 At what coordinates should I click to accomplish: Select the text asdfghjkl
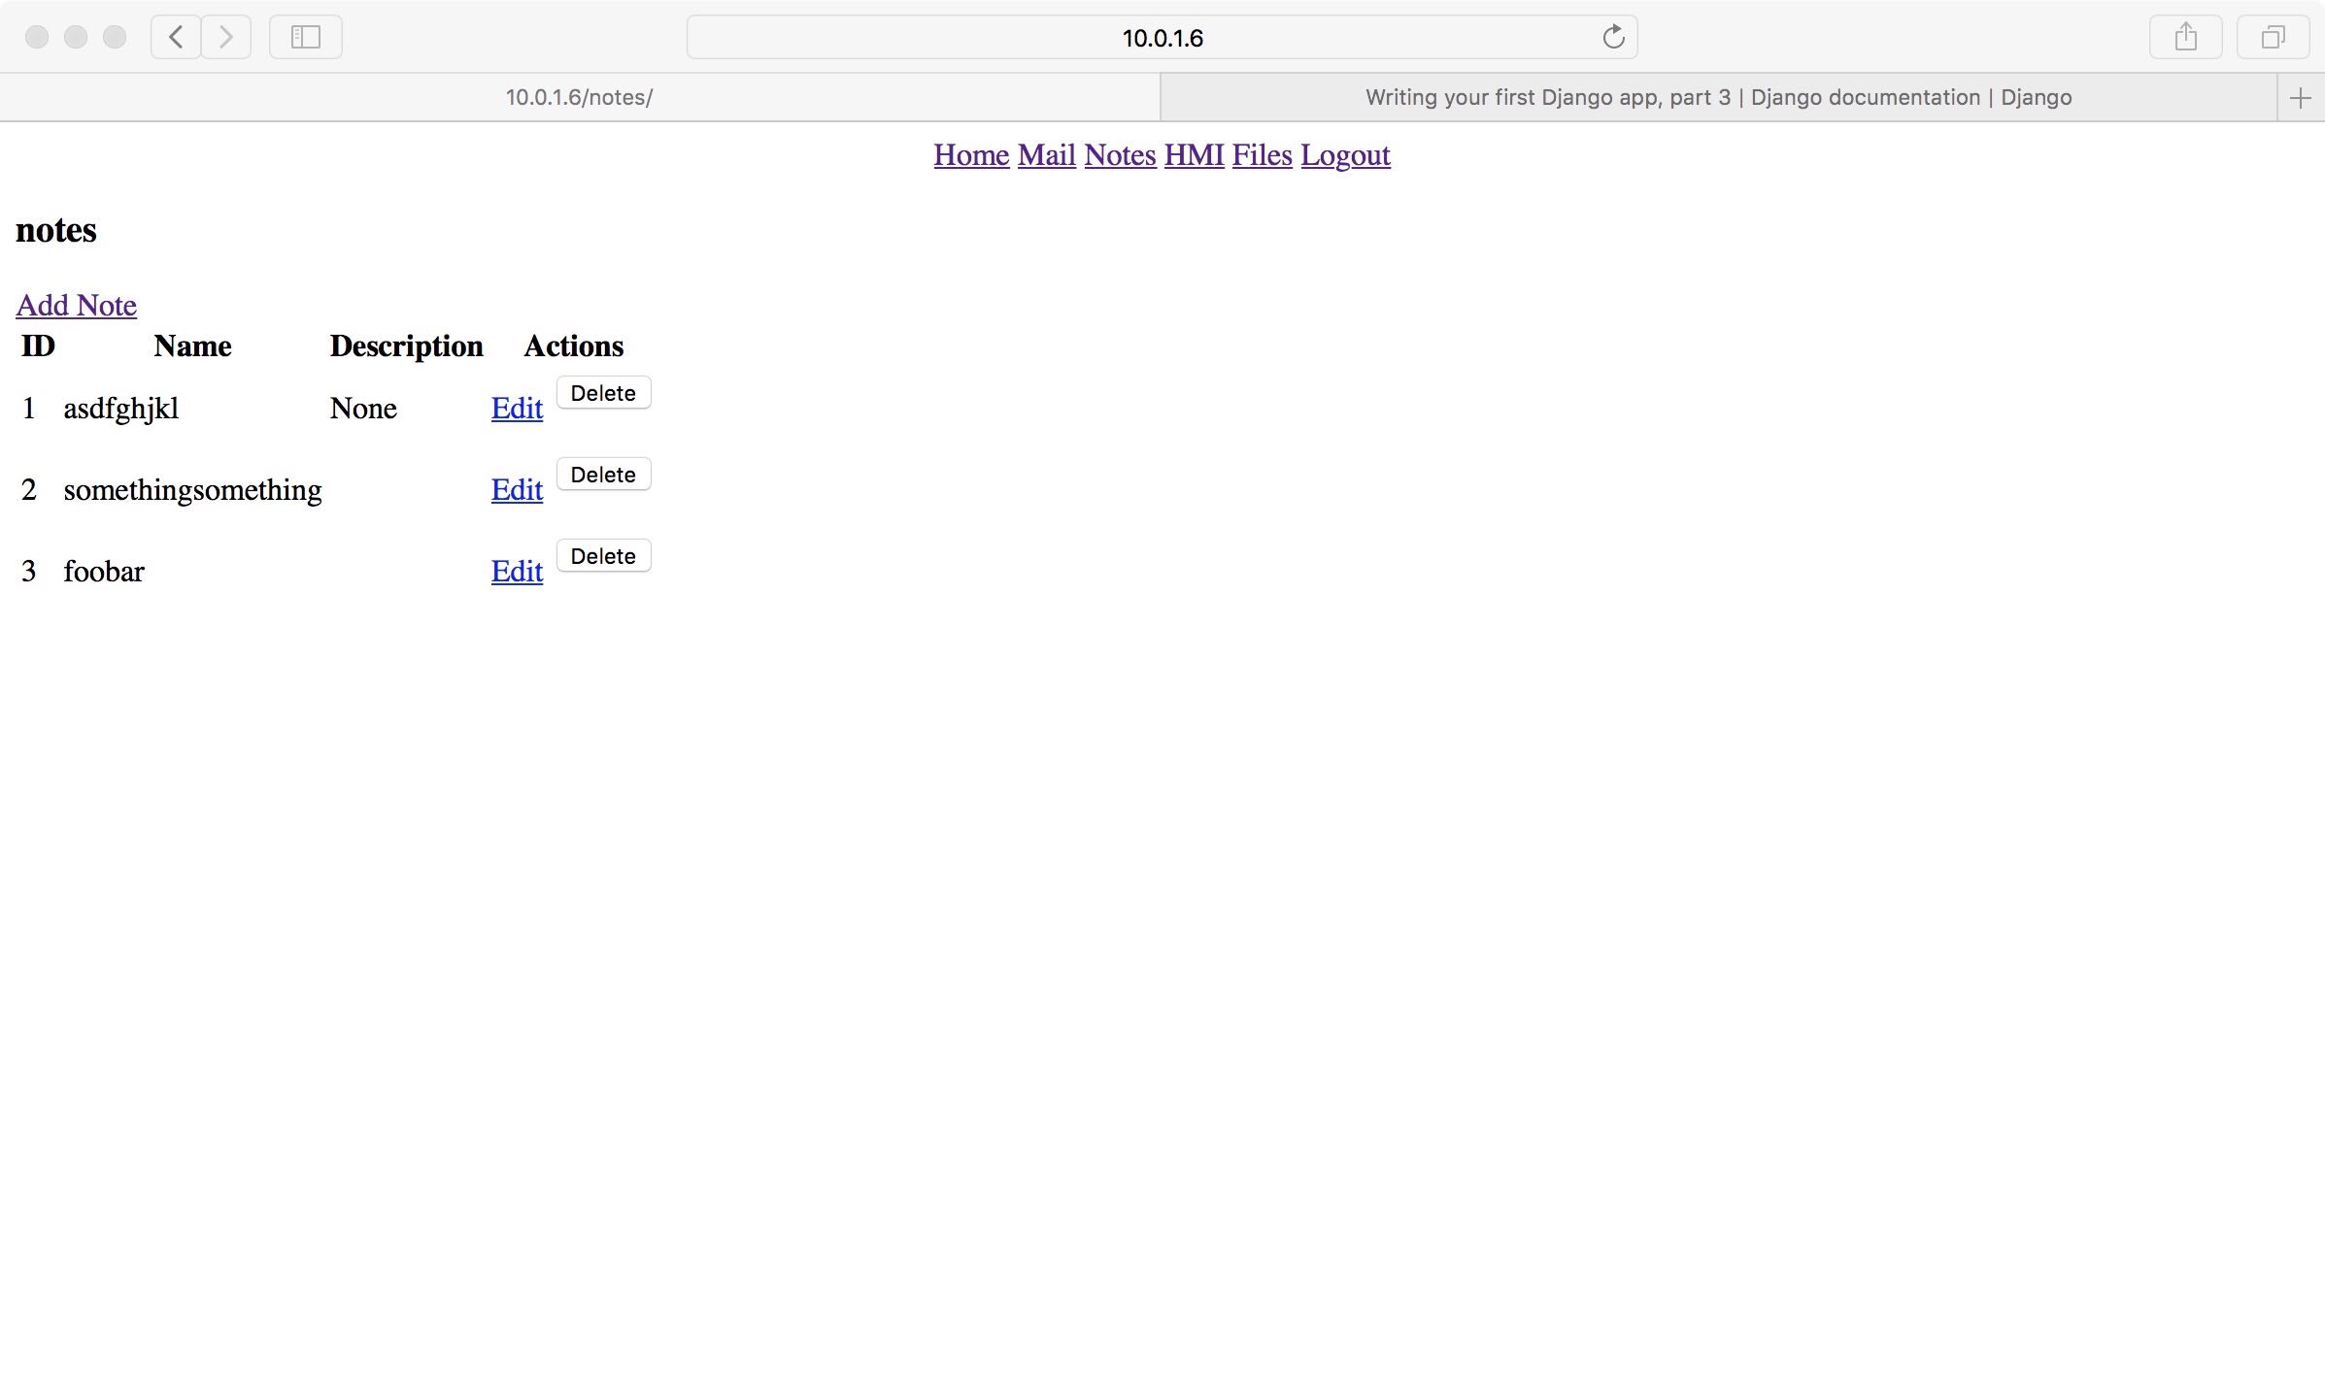(121, 409)
